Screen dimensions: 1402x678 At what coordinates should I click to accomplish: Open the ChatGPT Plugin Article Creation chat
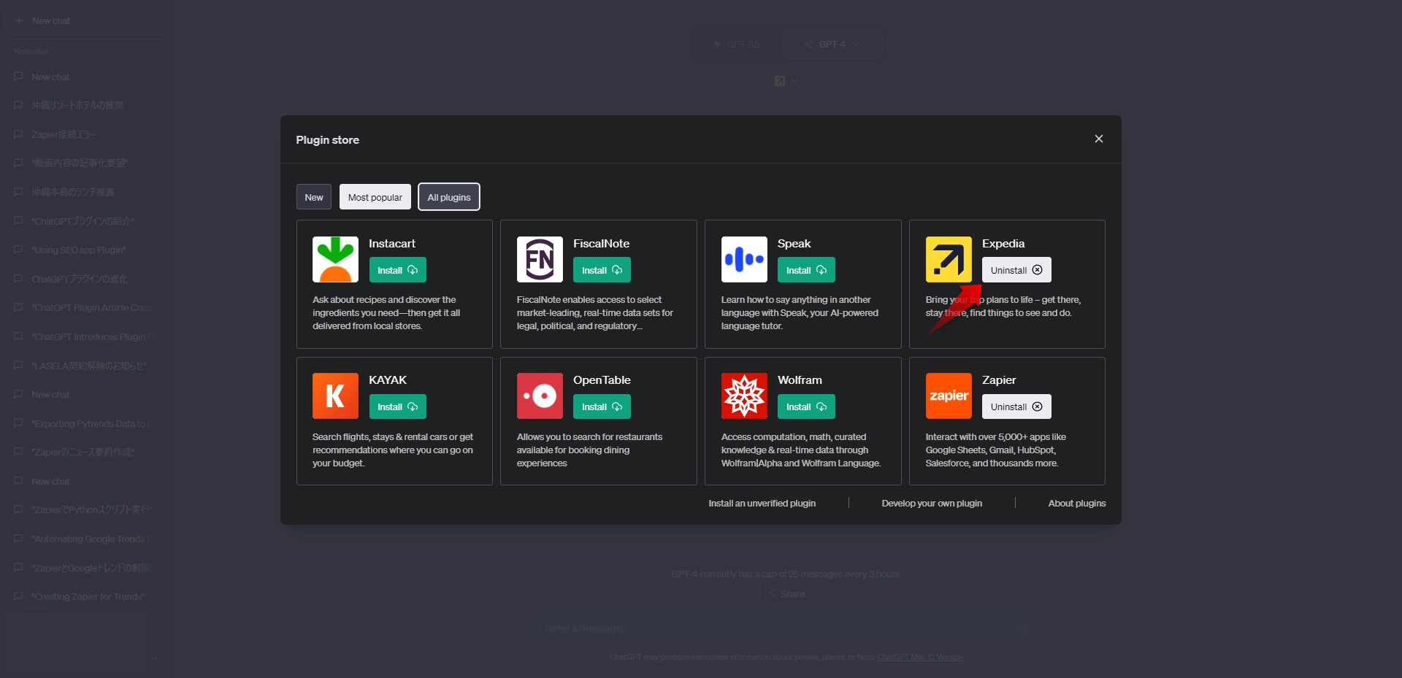pyautogui.click(x=85, y=307)
